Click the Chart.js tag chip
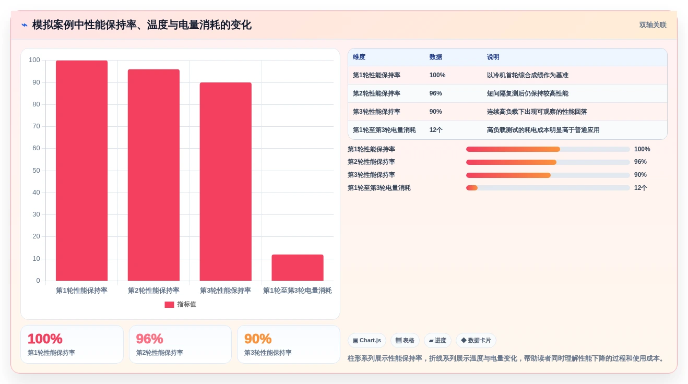This screenshot has width=688, height=384. [367, 341]
